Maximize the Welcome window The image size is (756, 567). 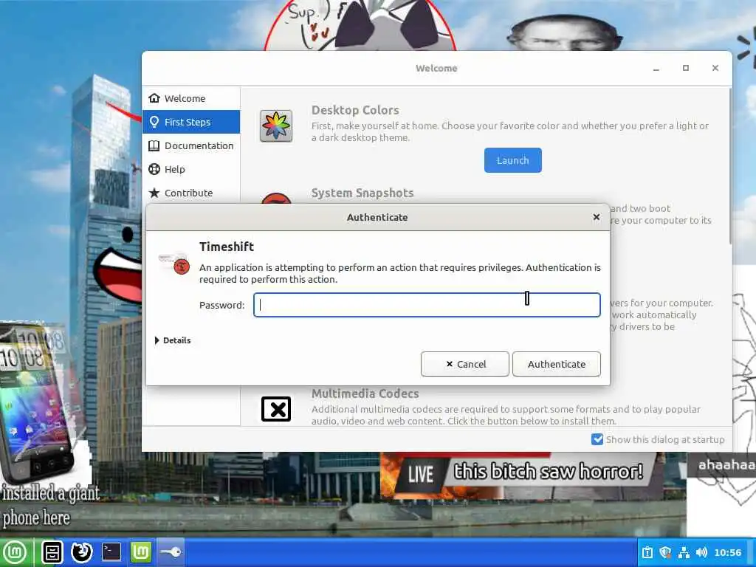[686, 68]
